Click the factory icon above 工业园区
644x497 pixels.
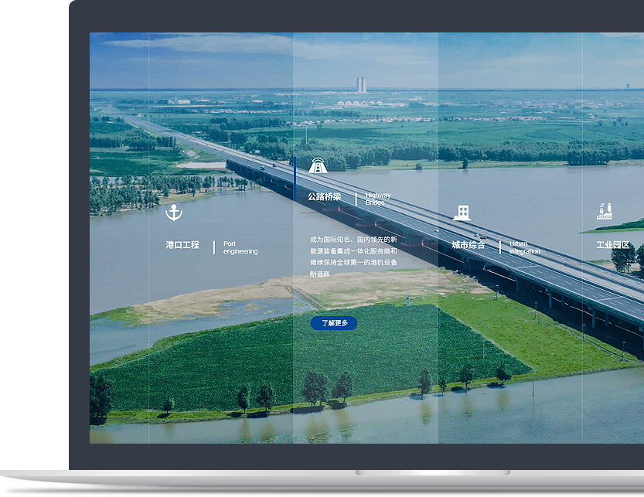pyautogui.click(x=605, y=212)
